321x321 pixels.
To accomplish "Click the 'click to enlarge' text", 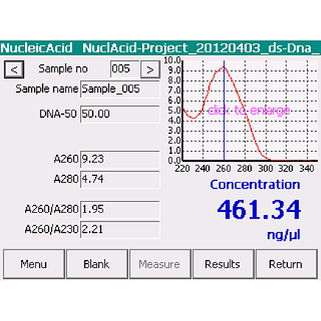I will [249, 110].
